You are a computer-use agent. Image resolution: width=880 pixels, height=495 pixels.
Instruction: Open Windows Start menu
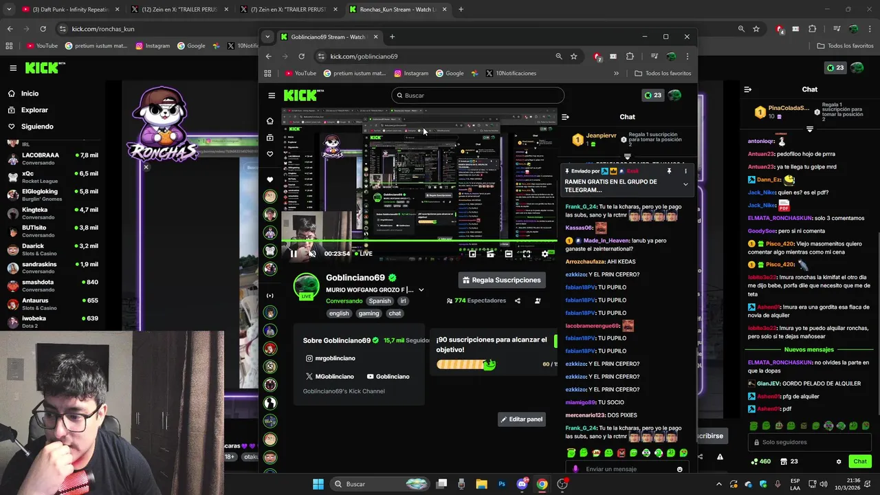tap(318, 484)
